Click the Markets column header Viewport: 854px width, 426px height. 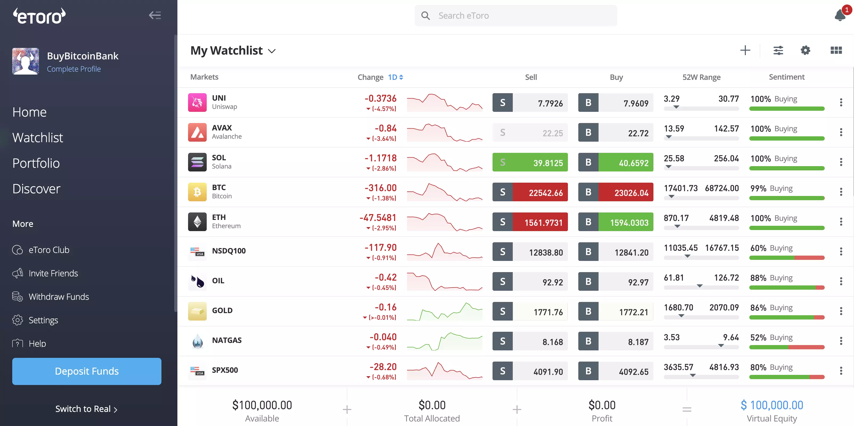pos(204,77)
